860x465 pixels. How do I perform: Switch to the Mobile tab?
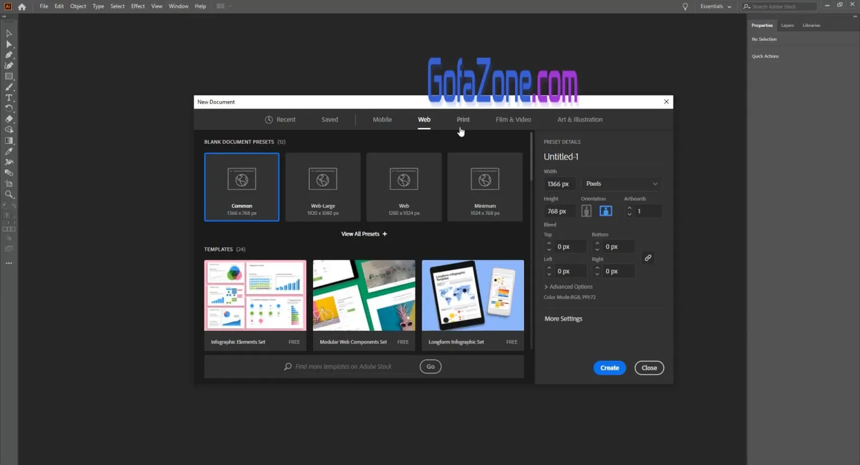click(382, 120)
